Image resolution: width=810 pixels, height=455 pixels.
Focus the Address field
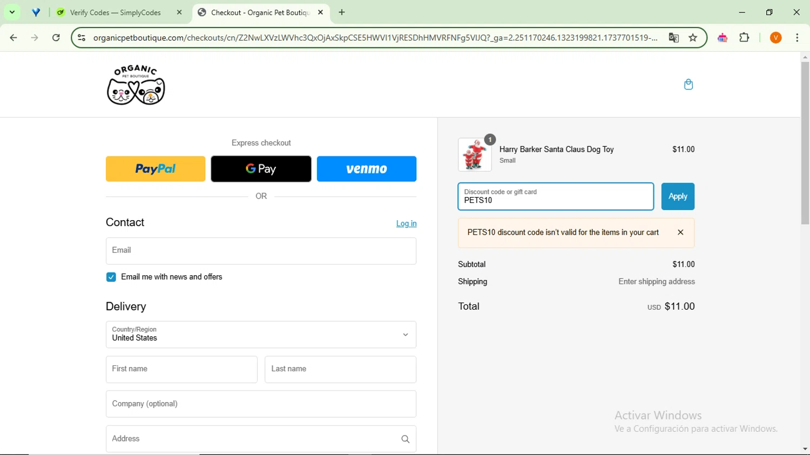pyautogui.click(x=261, y=439)
